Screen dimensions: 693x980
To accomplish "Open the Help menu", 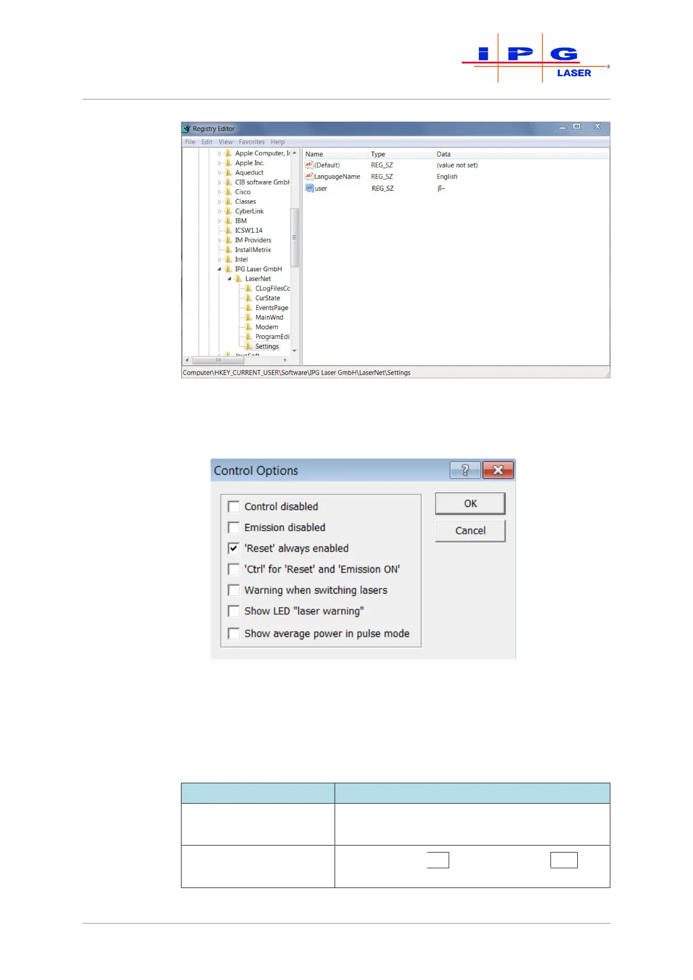I will coord(278,142).
